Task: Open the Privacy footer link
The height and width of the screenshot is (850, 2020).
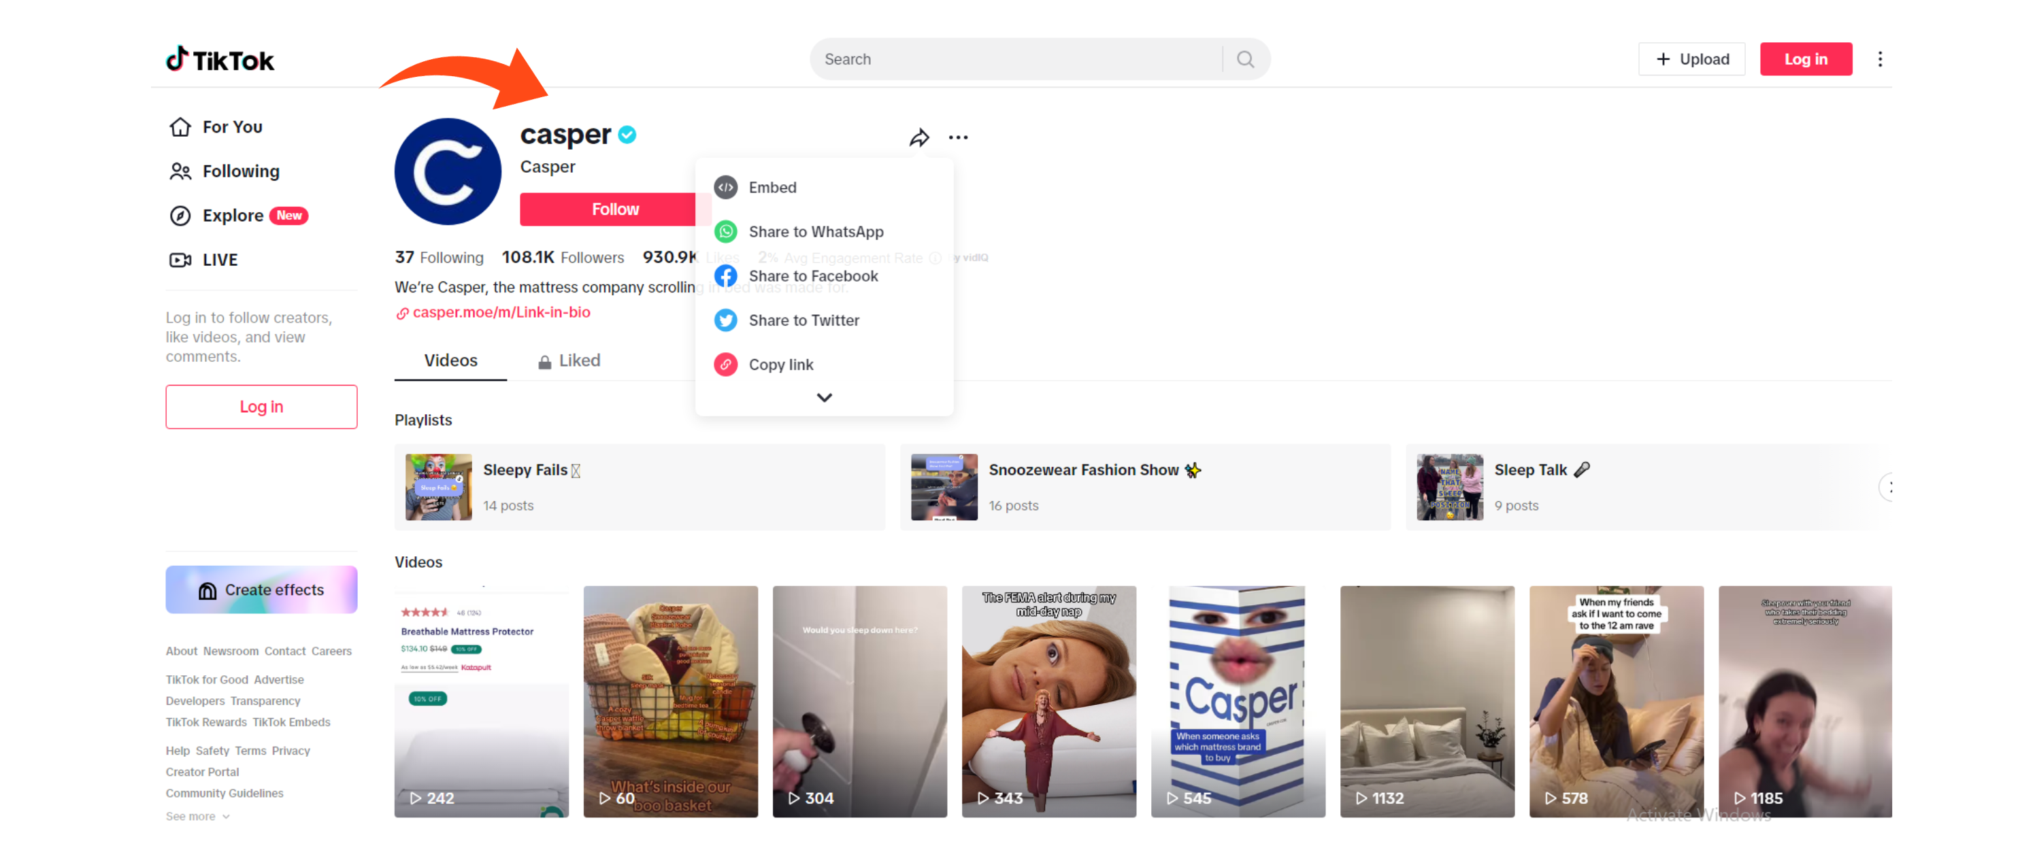Action: click(x=291, y=751)
